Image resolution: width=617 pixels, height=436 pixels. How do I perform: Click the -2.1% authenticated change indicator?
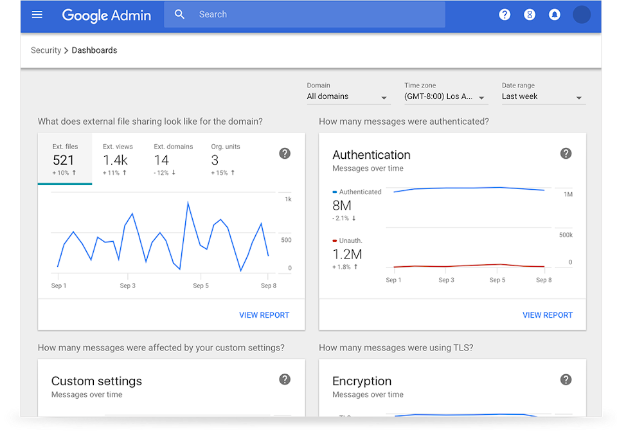point(344,218)
